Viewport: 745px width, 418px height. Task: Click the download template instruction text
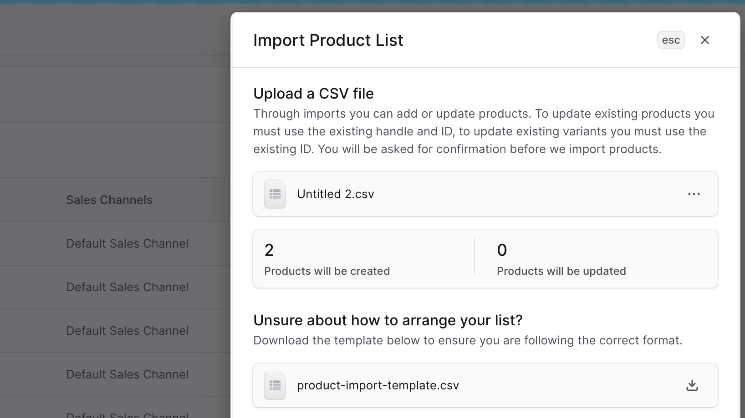[x=467, y=340]
